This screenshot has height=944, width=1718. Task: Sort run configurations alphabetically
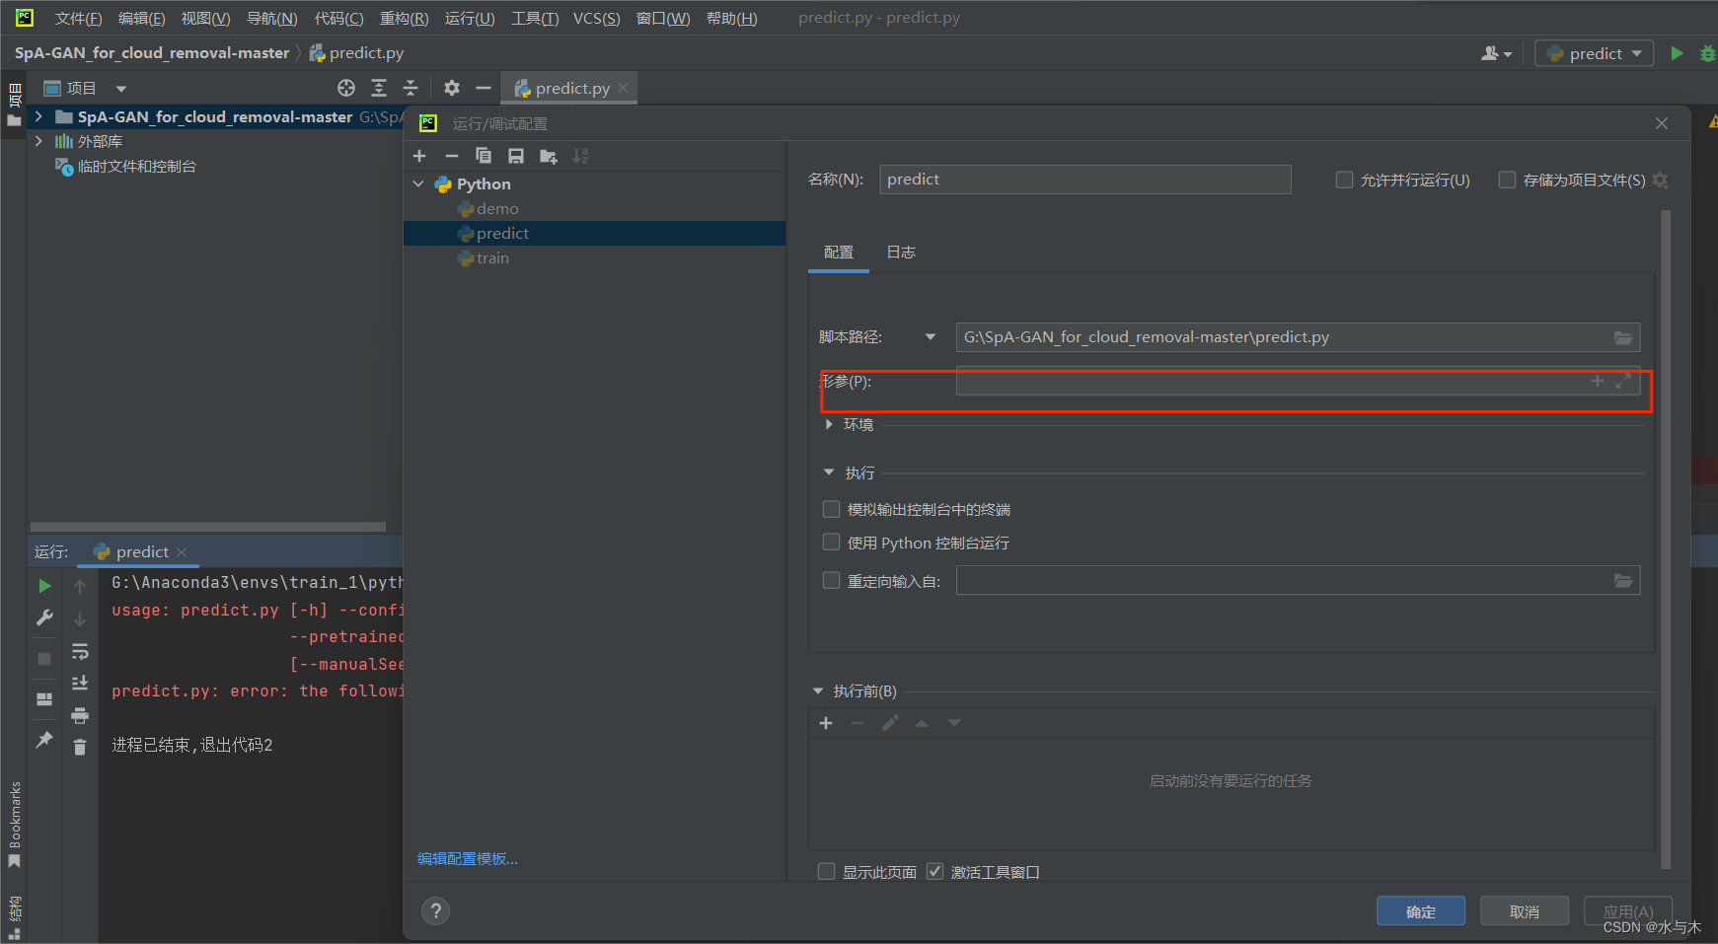pos(580,155)
